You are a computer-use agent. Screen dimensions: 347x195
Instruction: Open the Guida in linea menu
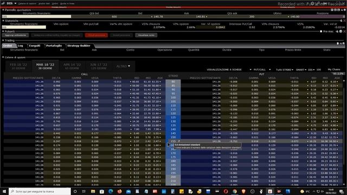(x=67, y=4)
